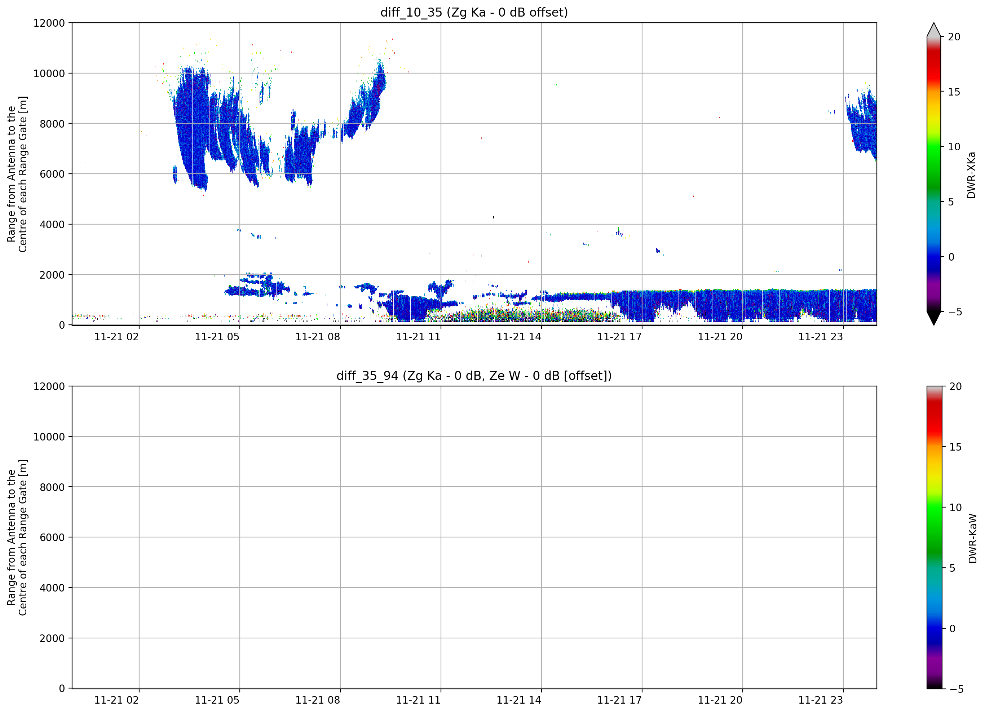The image size is (985, 713).
Task: Click the '11-21 08' x-tick under diff_10_35 plot
Action: (318, 337)
